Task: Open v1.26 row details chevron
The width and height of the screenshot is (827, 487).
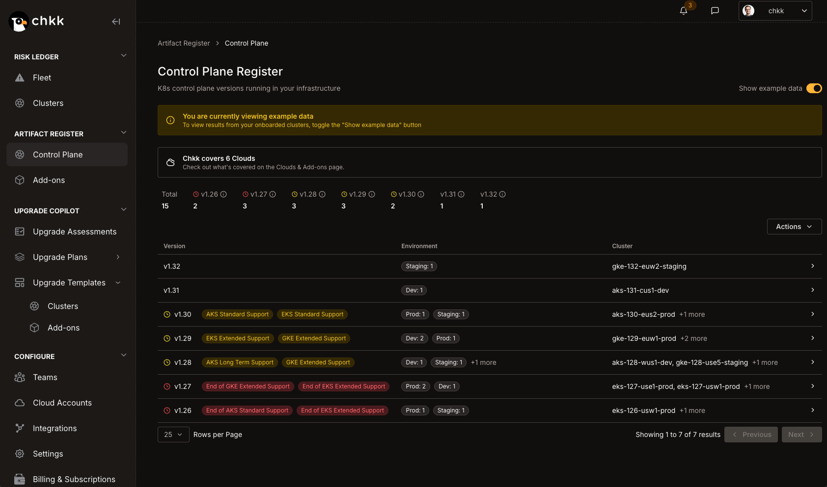Action: (x=813, y=410)
